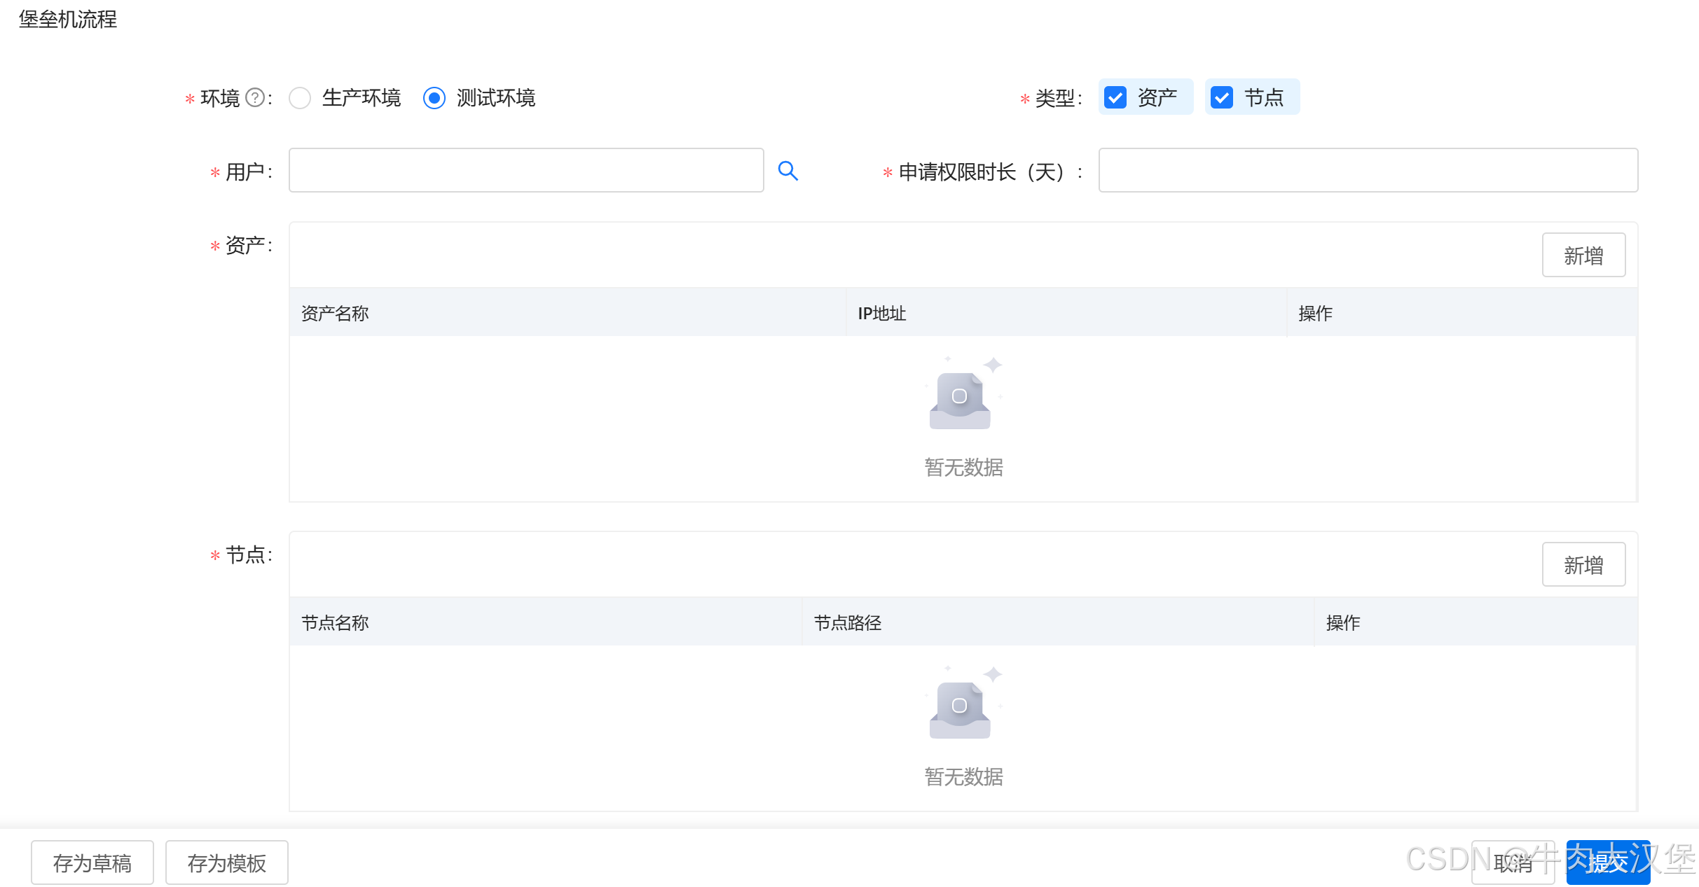This screenshot has height=887, width=1699.
Task: Click 暂无数据 text in 资产 table
Action: pyautogui.click(x=964, y=467)
